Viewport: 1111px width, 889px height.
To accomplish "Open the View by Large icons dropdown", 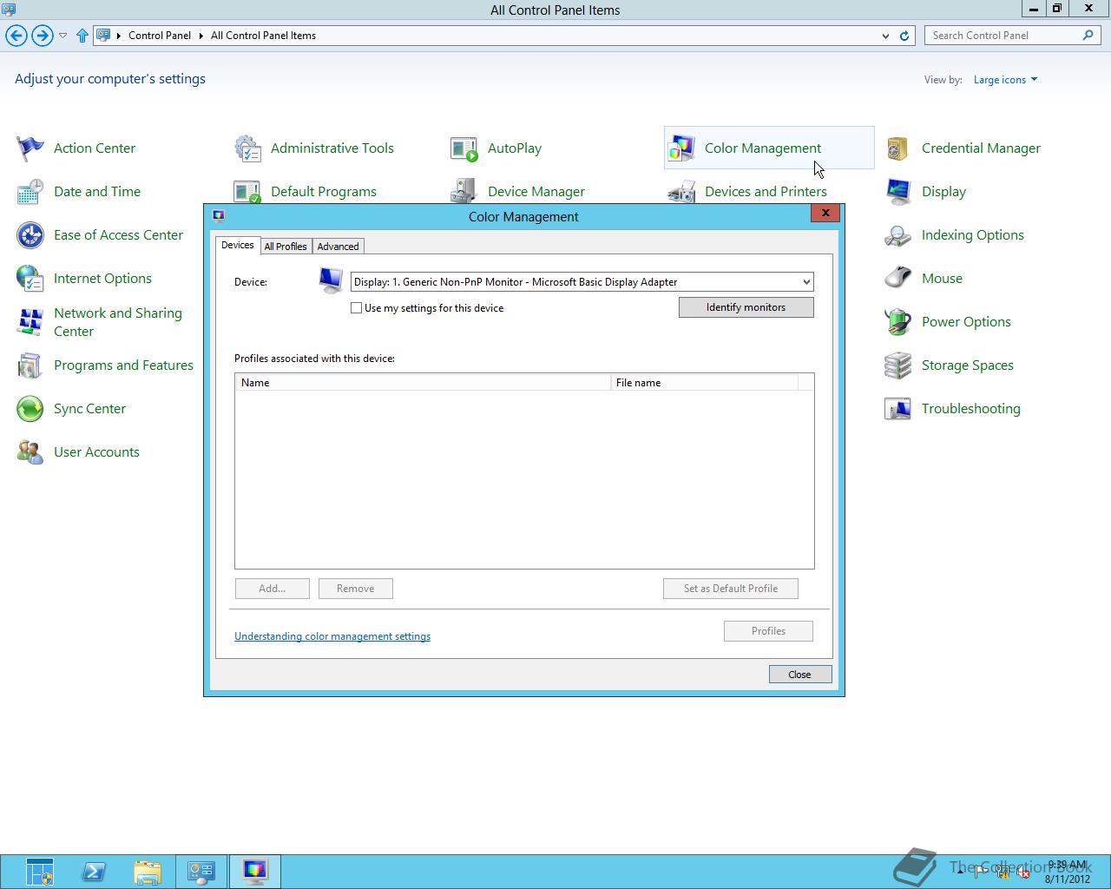I will pos(1005,80).
